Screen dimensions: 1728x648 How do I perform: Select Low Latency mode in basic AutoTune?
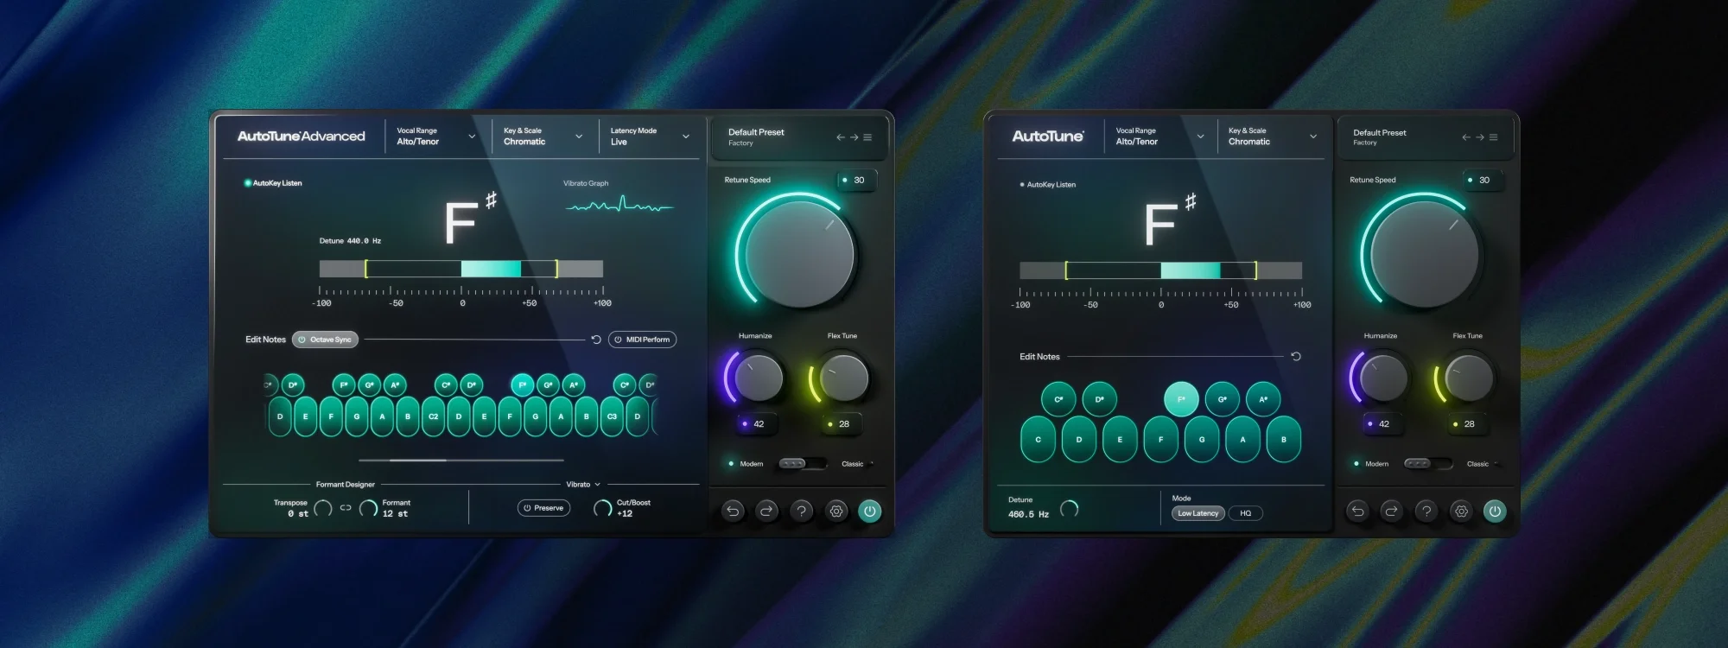point(1198,513)
